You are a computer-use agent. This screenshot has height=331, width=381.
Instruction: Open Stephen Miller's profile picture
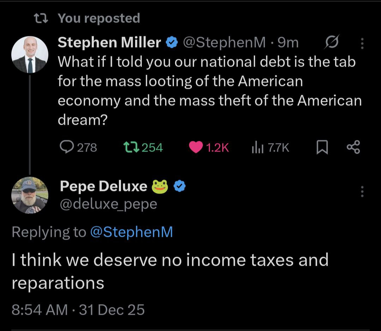pyautogui.click(x=30, y=55)
